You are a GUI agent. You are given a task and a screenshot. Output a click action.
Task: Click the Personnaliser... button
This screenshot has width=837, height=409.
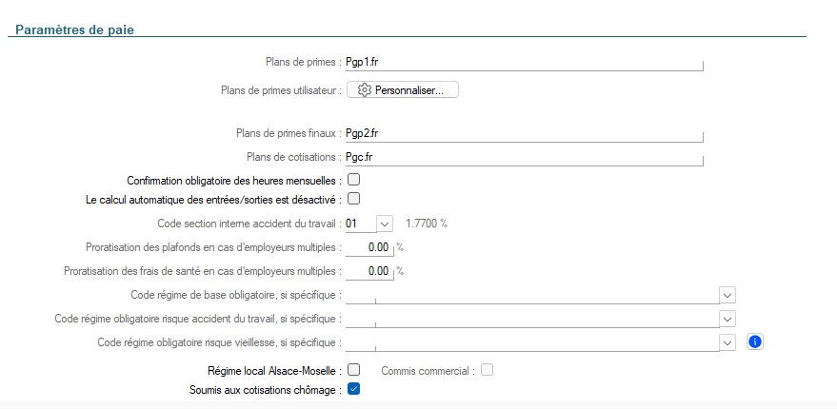[404, 90]
